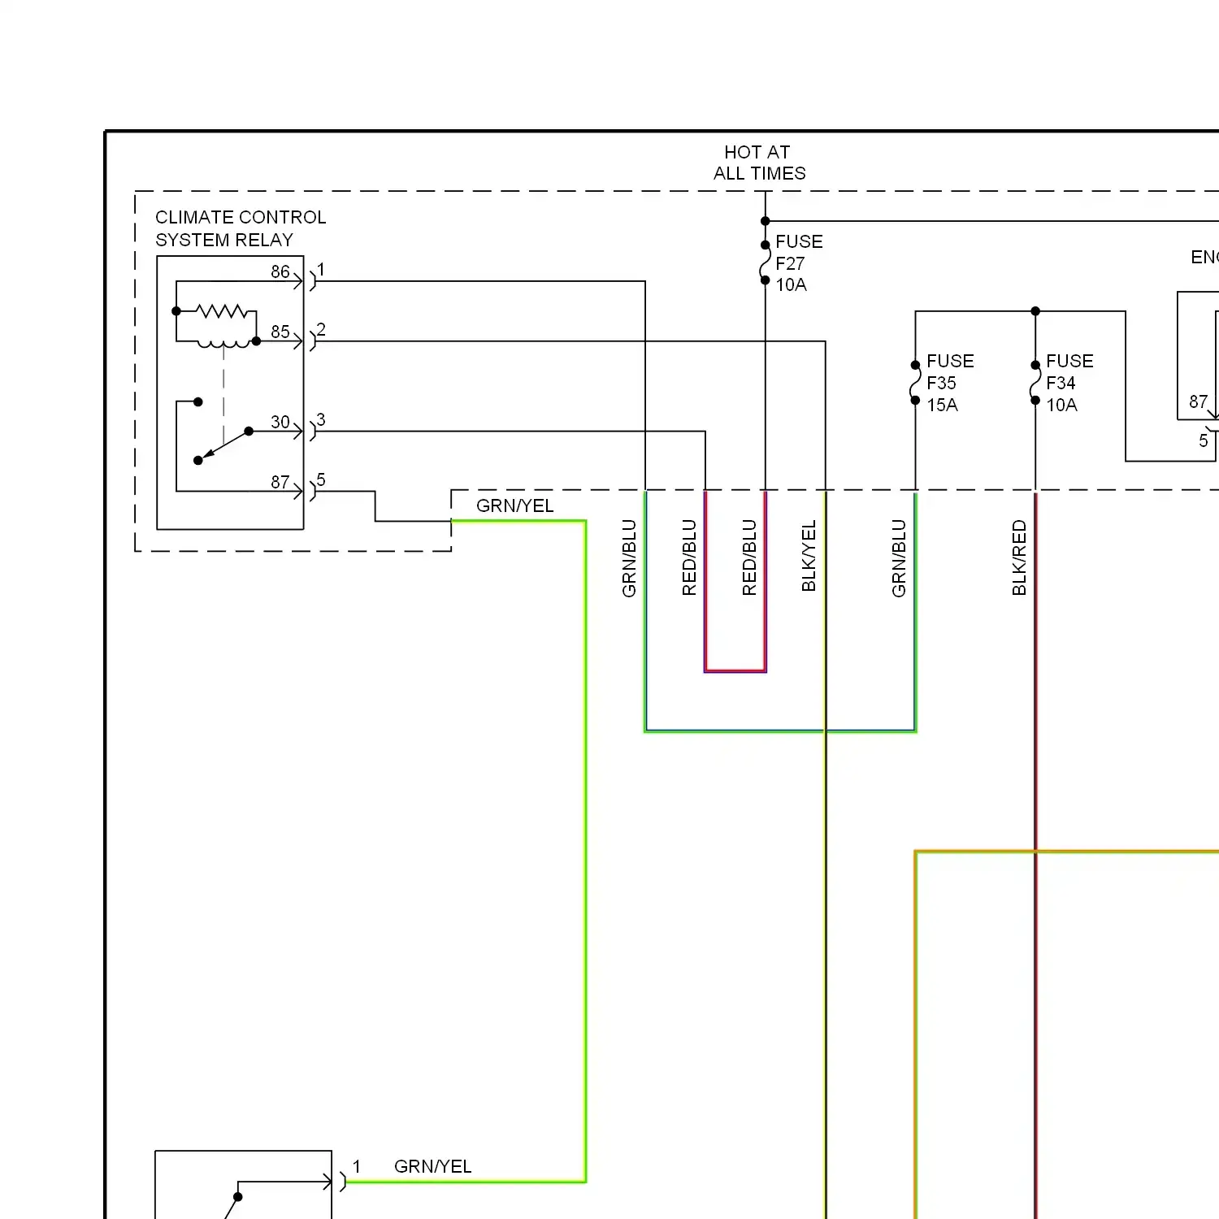
Task: Click the vertical BLK/RED wire label
Action: 1019,557
